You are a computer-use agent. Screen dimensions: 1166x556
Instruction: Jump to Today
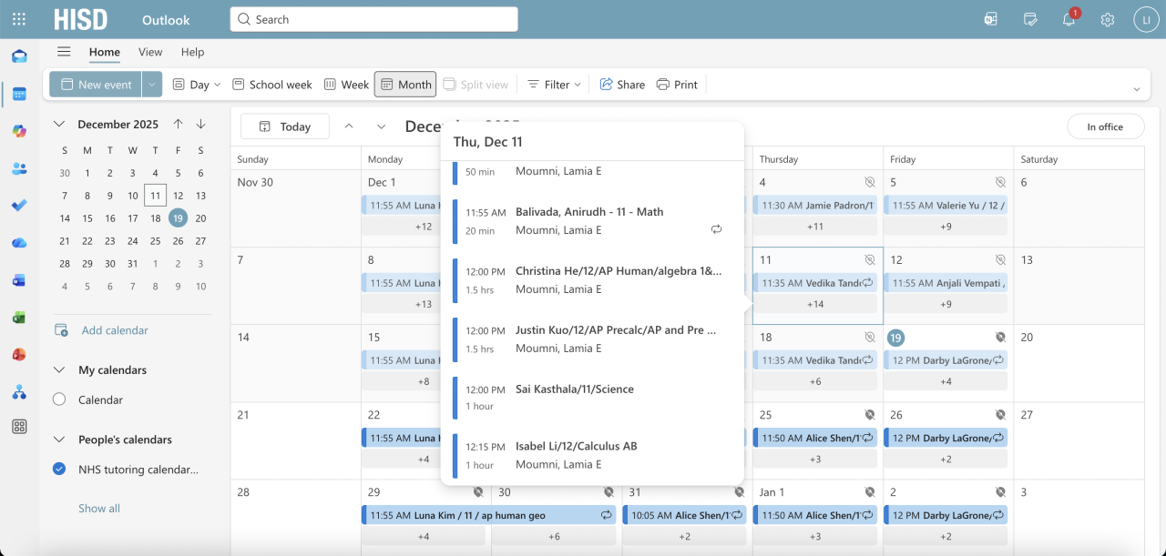(285, 126)
